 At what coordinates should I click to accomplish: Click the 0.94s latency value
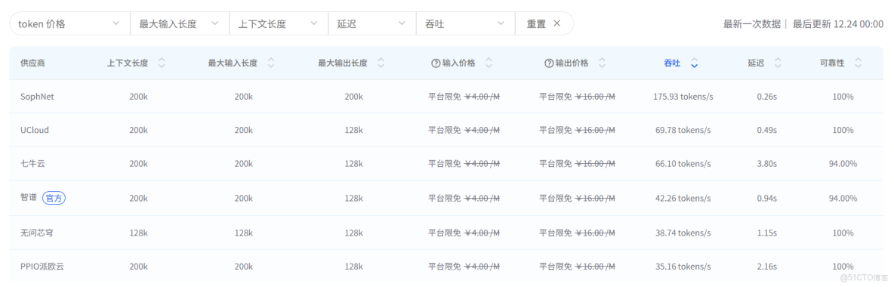tap(767, 198)
